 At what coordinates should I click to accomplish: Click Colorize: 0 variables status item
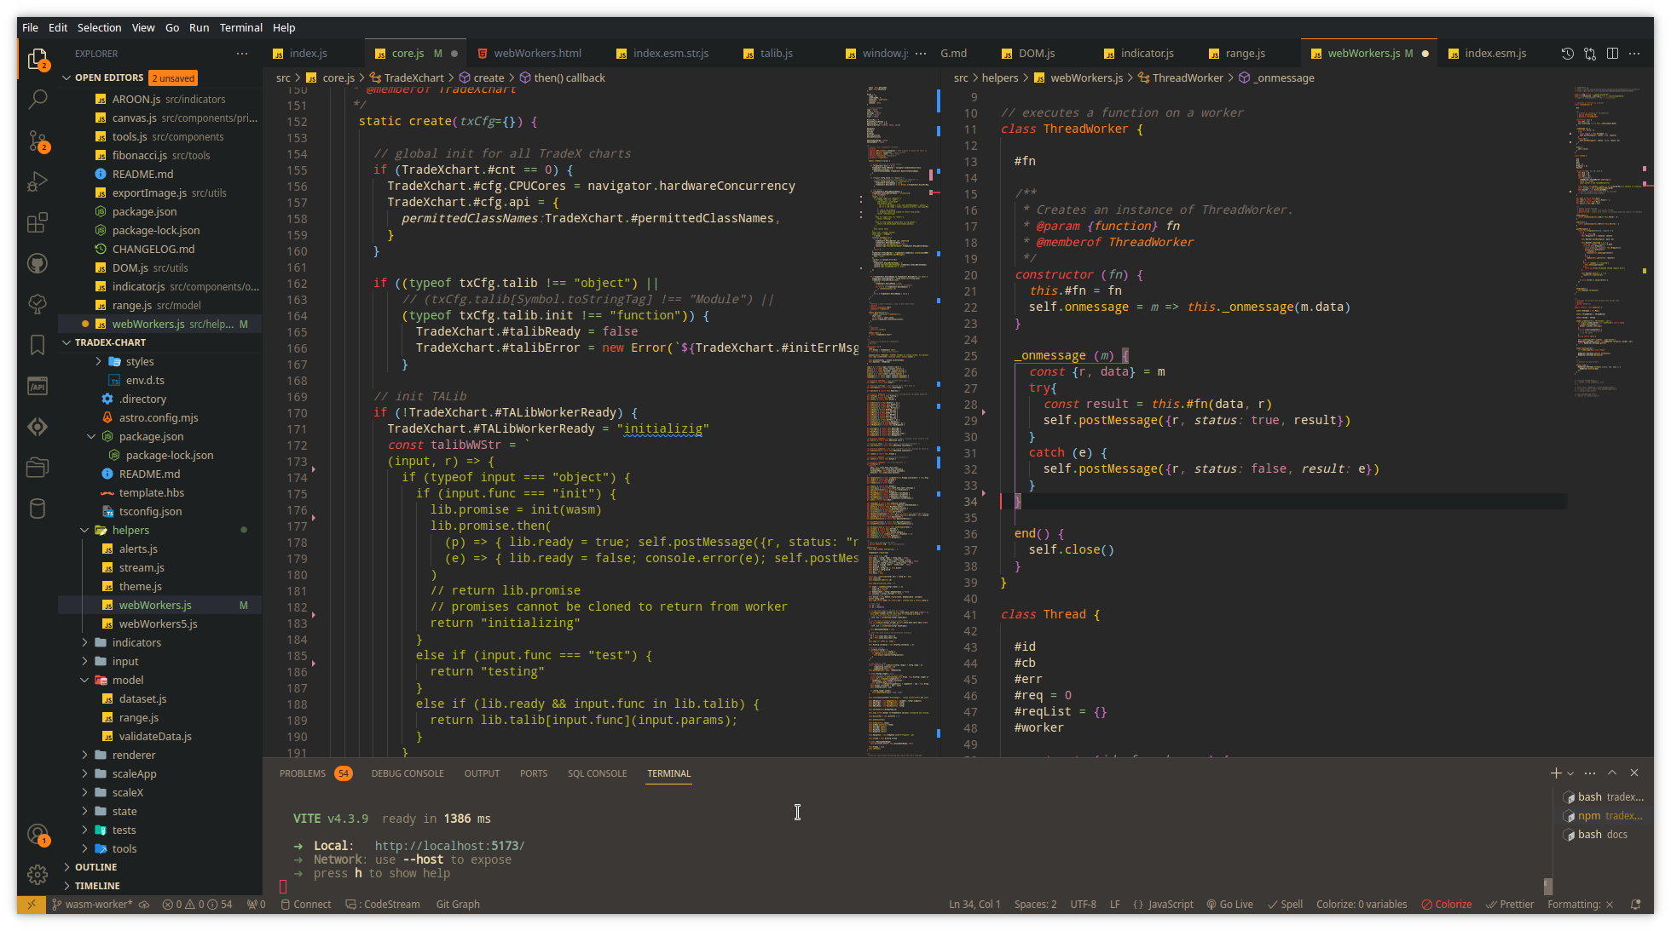click(x=1362, y=905)
